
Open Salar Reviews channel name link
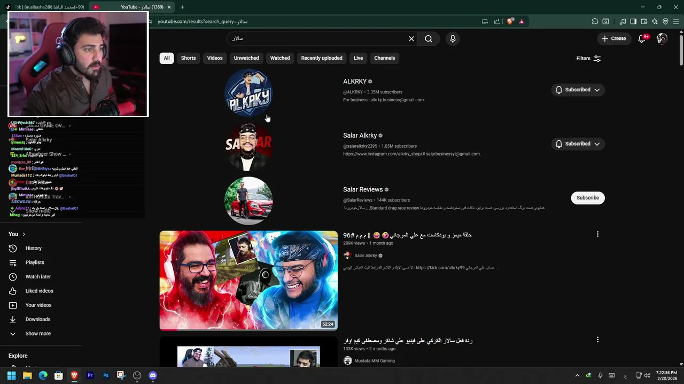tap(363, 189)
